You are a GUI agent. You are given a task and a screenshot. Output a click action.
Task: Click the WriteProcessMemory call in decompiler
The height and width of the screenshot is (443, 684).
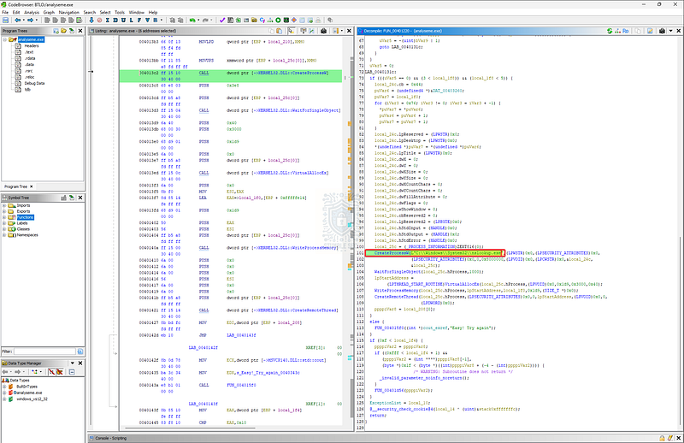(396, 290)
